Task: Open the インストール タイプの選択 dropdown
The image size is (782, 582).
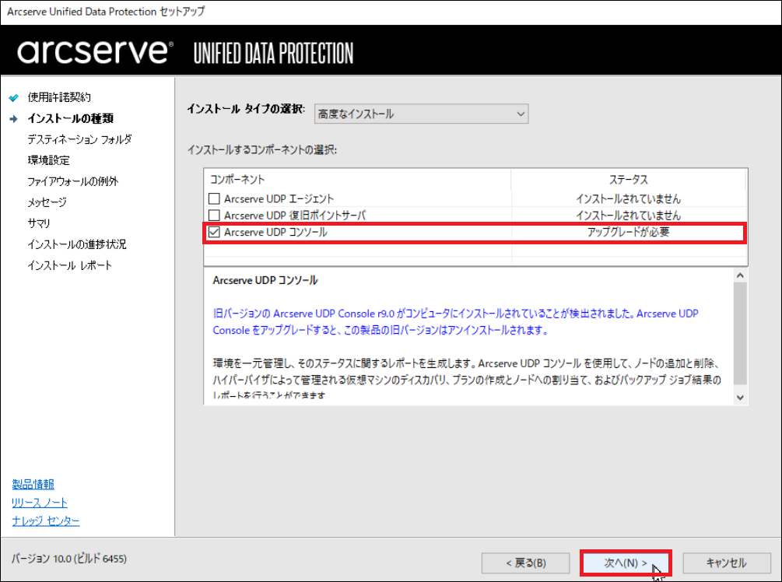Action: pos(422,114)
